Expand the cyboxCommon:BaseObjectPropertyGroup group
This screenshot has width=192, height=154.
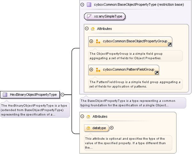click(91, 41)
